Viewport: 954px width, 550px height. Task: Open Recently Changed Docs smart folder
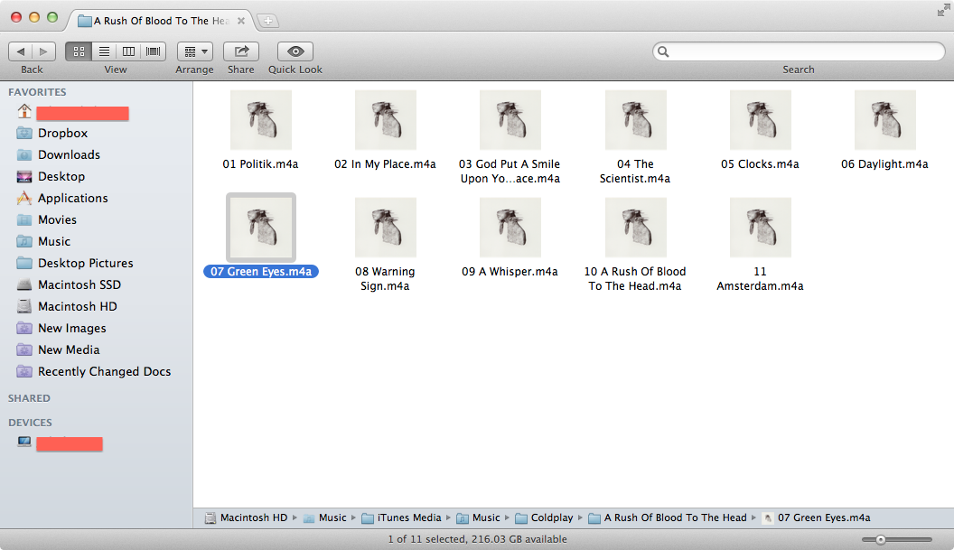pos(94,372)
